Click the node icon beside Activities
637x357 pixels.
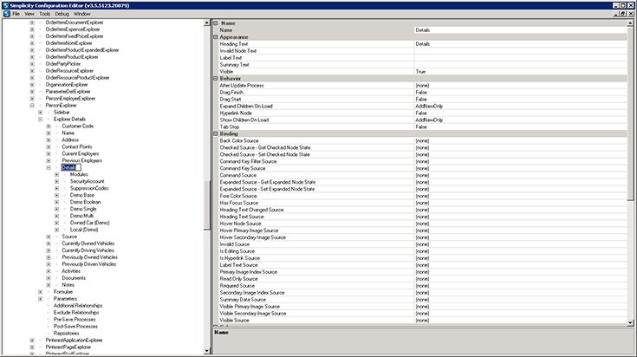(x=57, y=270)
